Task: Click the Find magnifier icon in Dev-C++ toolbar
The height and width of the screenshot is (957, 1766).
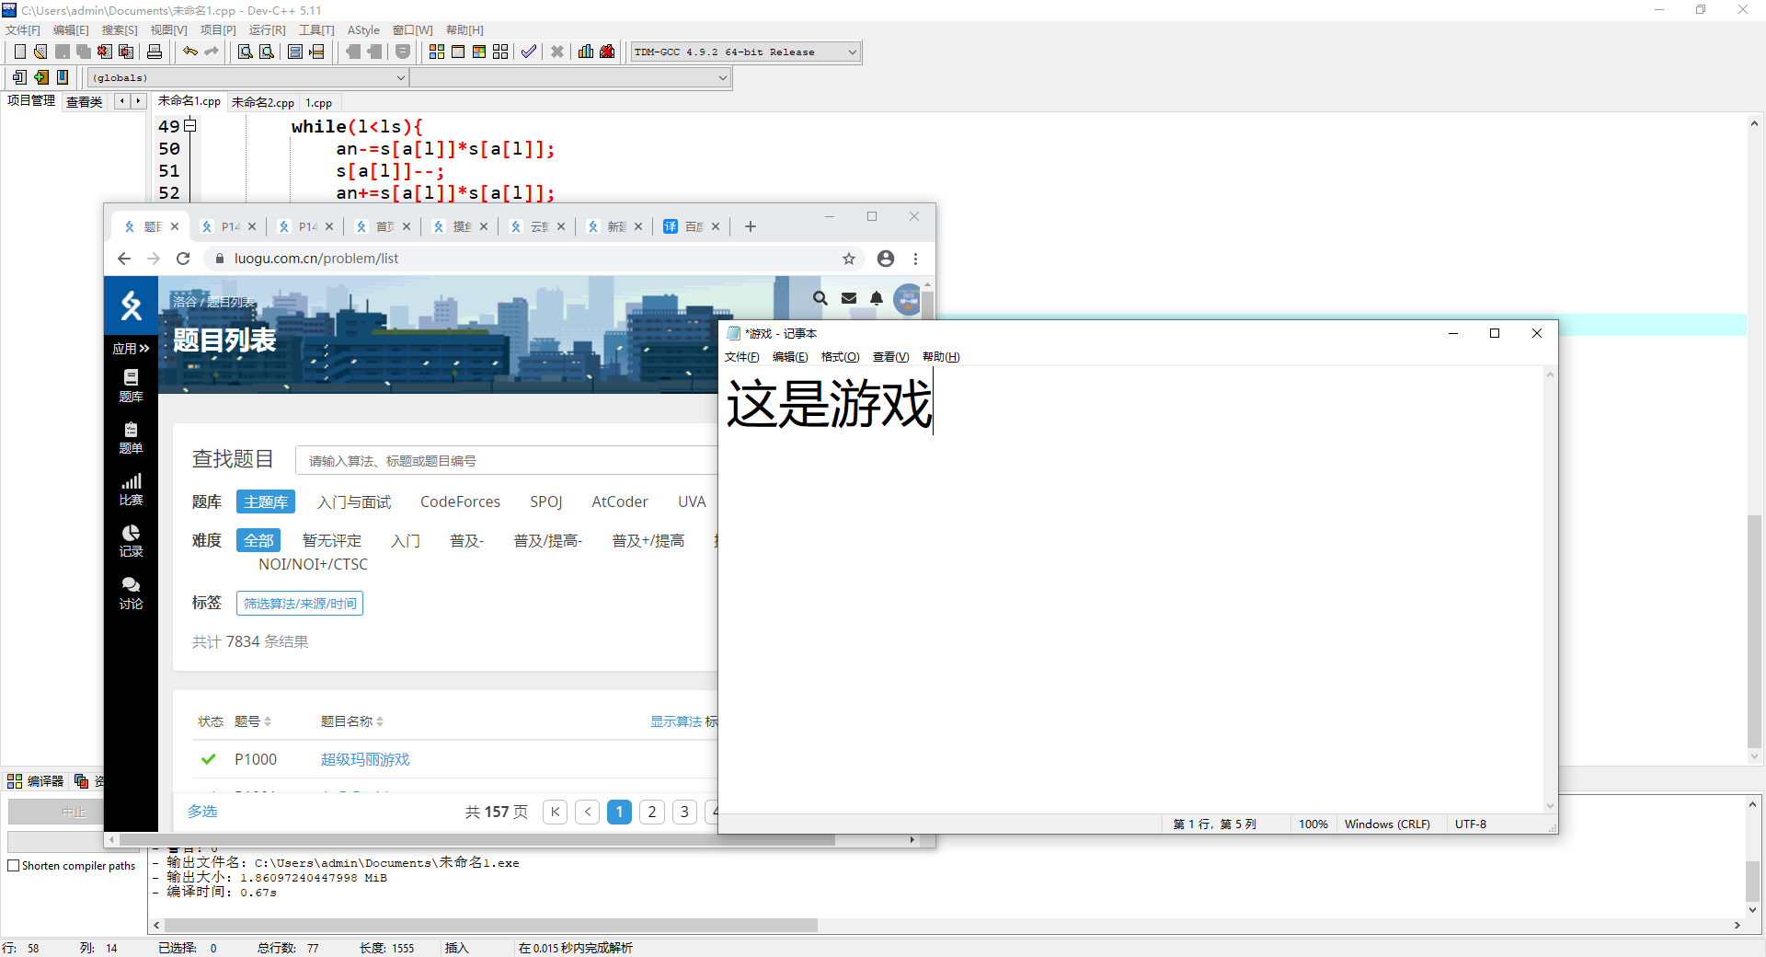Action: tap(245, 52)
